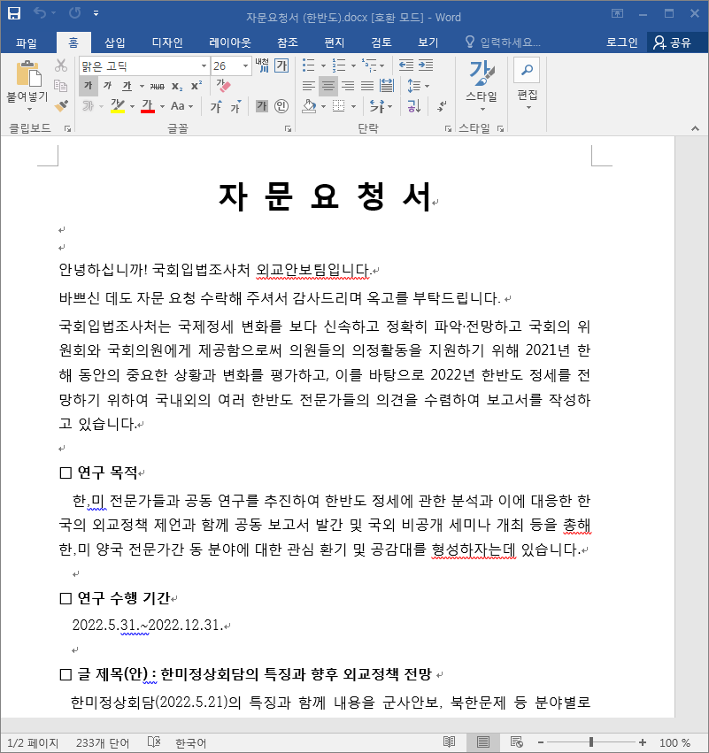
Task: Click the Undo arrow in the quick access toolbar
Action: point(40,13)
